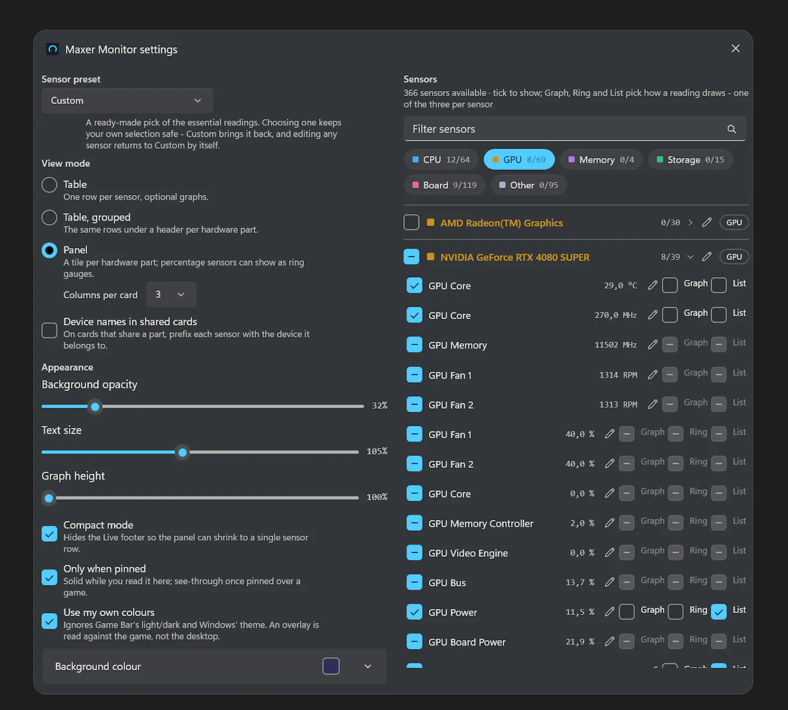Enable Device names in shared cards
This screenshot has width=788, height=710.
tap(49, 330)
